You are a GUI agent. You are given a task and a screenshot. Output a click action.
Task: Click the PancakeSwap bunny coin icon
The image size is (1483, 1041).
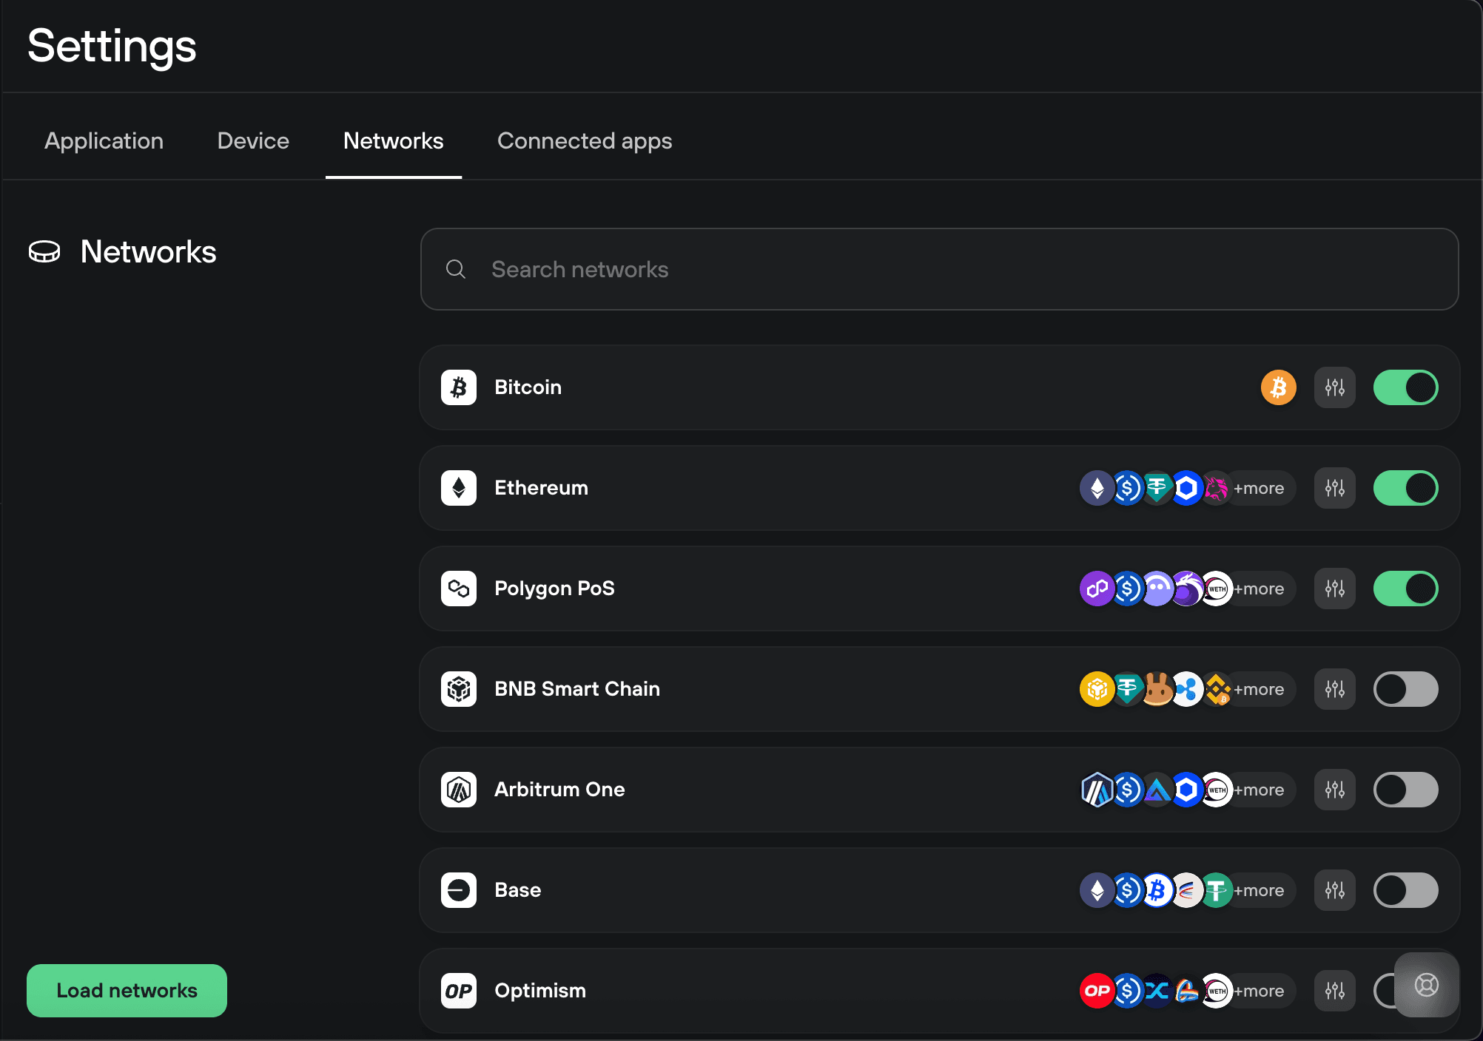1157,689
